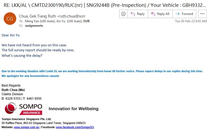
Task: Click the Forward arrow icon
Action: coord(178,14)
